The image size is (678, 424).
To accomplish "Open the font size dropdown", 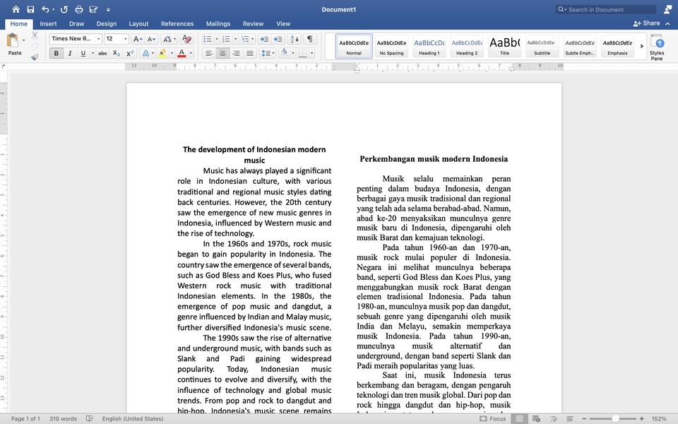I will point(126,39).
